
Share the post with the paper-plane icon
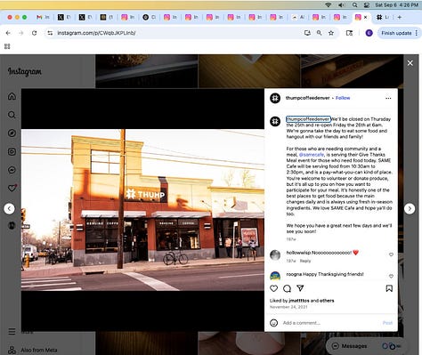click(300, 288)
